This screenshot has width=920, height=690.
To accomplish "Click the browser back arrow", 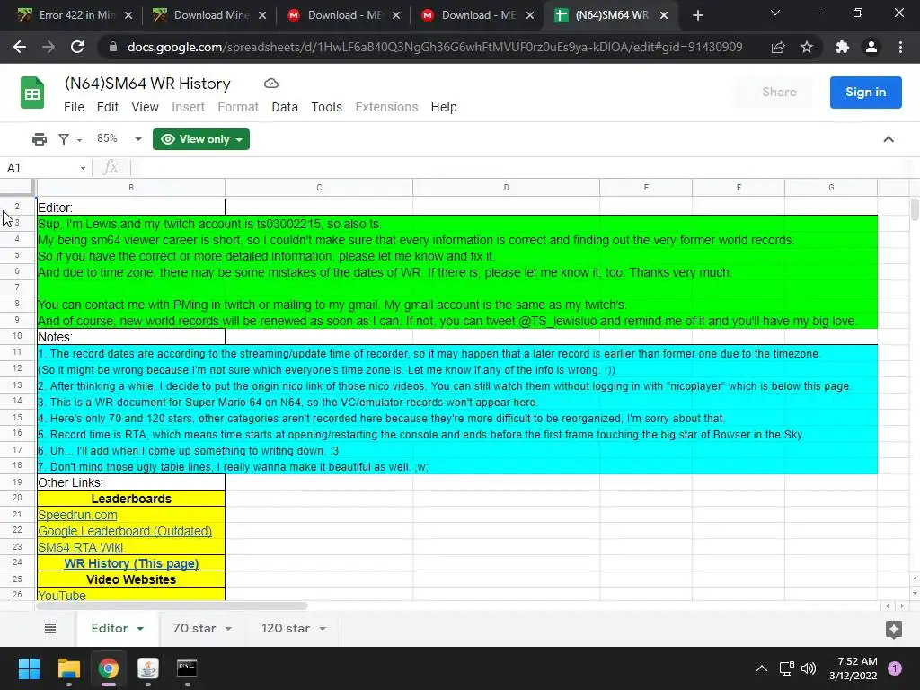I will 20,47.
